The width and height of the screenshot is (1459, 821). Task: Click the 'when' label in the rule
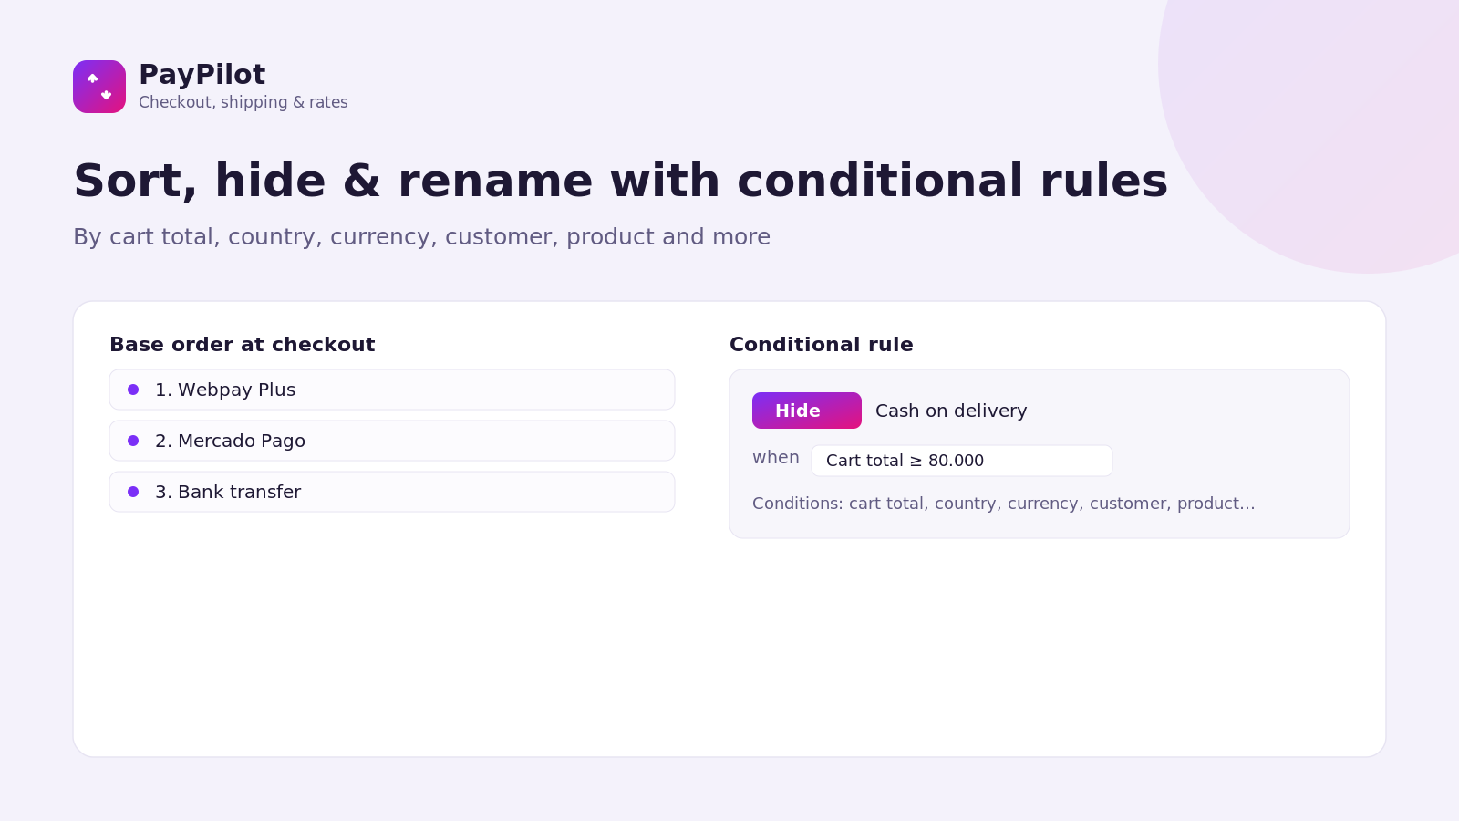pyautogui.click(x=776, y=458)
